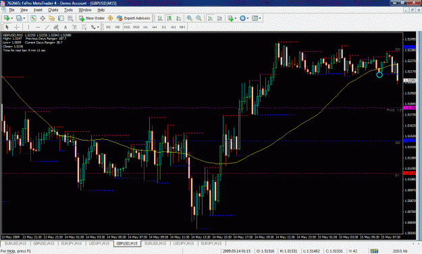Click the '2009.05.14 01:15' status bar date

(236, 251)
